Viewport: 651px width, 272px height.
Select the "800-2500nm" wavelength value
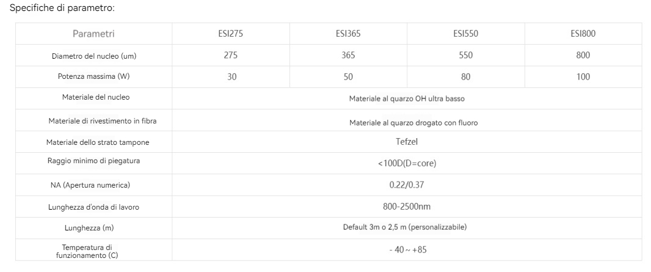(x=407, y=207)
